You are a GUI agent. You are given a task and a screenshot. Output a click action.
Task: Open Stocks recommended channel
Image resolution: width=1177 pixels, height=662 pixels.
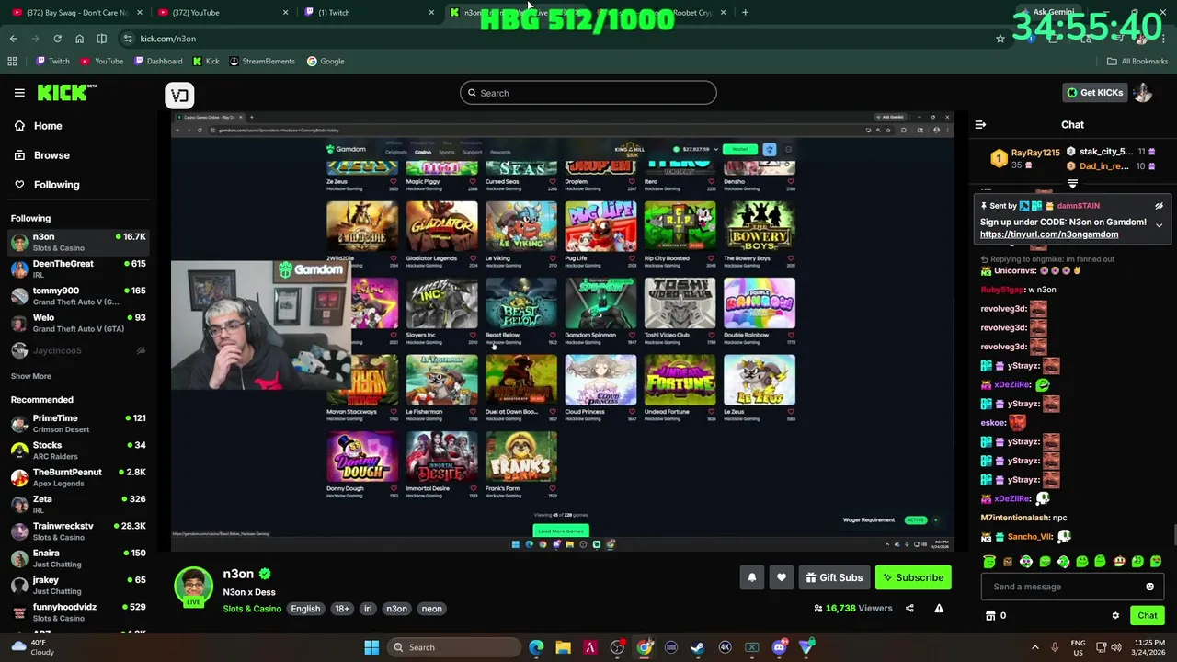point(78,451)
